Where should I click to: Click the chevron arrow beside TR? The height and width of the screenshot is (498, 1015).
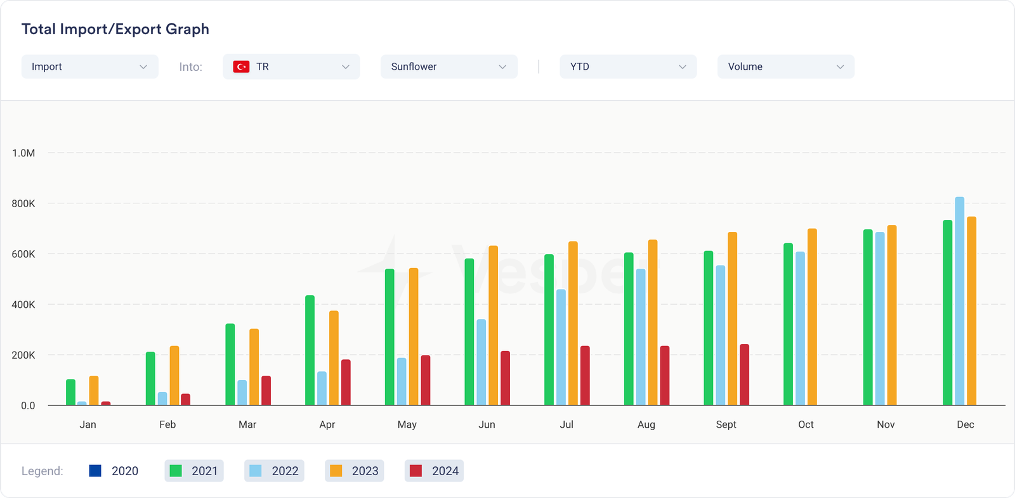346,67
